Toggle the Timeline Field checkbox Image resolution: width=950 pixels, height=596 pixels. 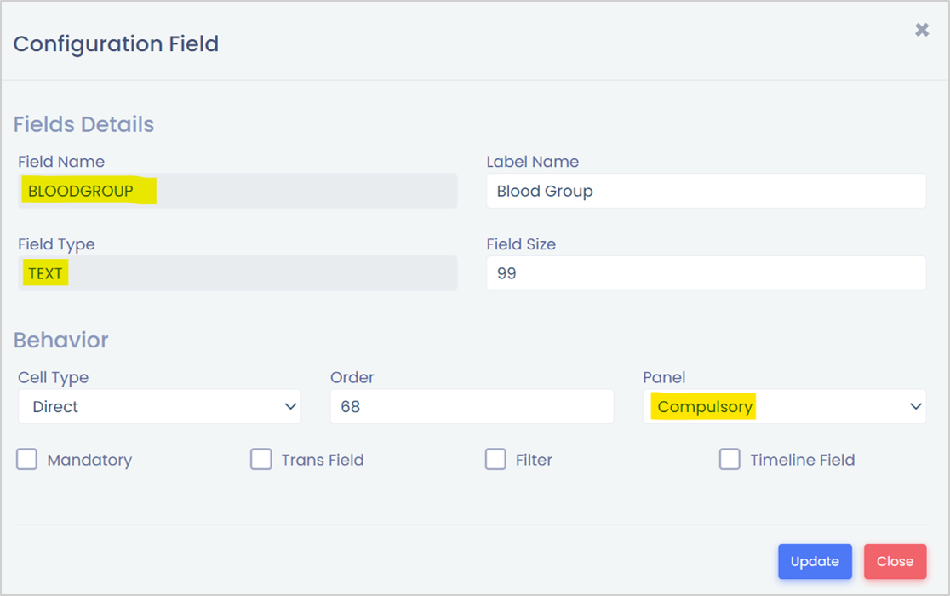tap(730, 459)
